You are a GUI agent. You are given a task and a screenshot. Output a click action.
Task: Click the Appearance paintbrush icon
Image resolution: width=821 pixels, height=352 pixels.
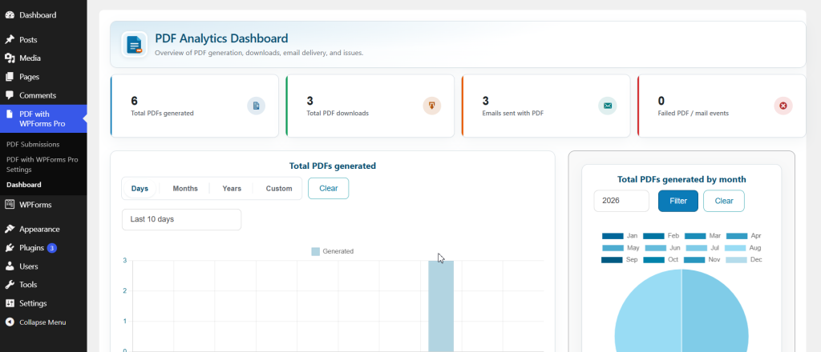[10, 230]
